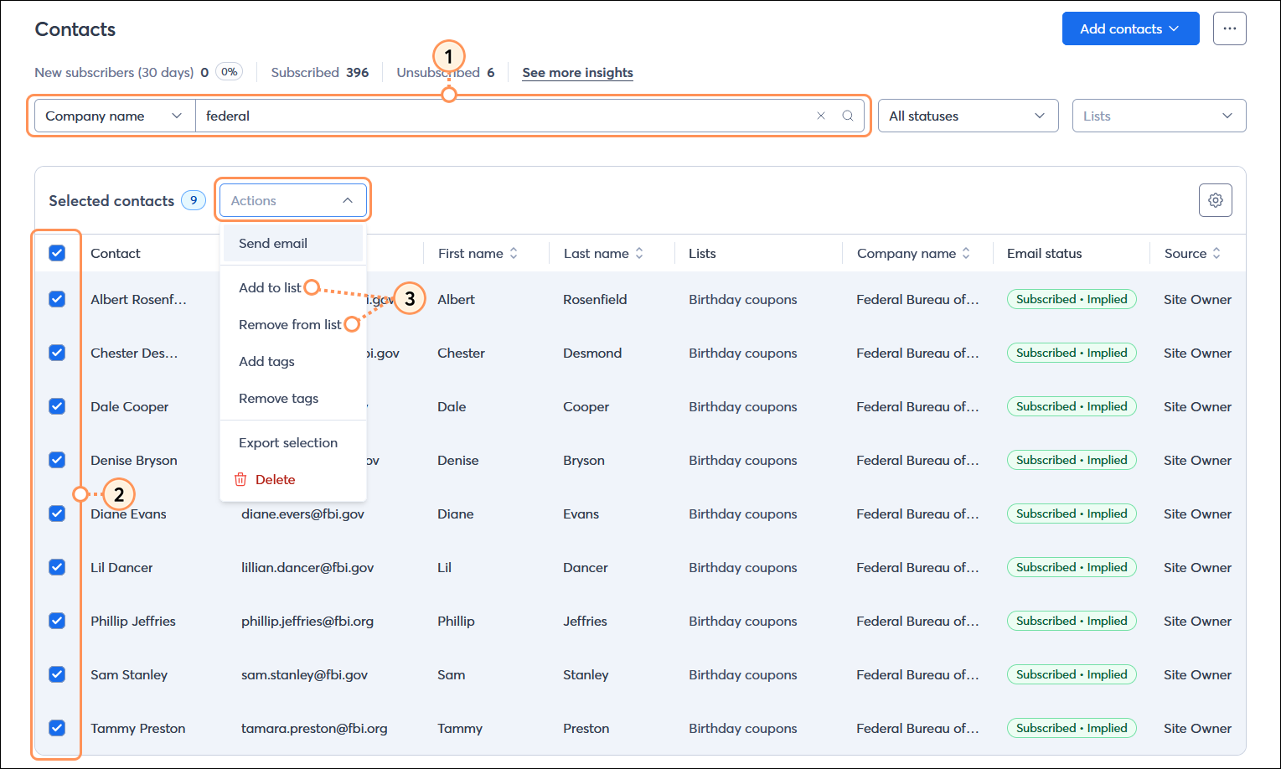
Task: Uncheck Chester Desmond's row checkbox
Action: (57, 353)
